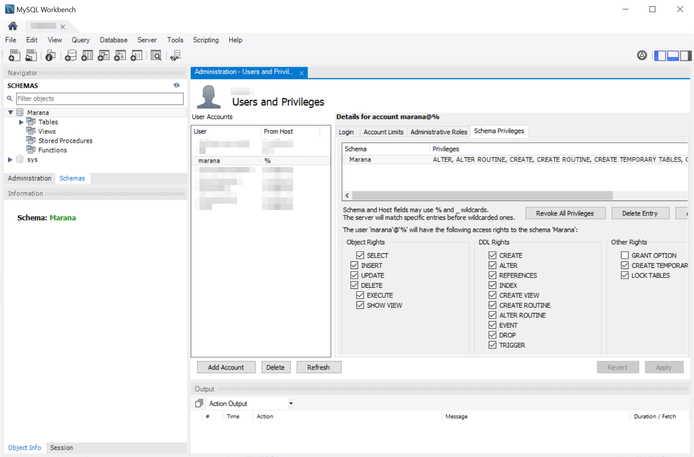The height and width of the screenshot is (457, 694).
Task: Switch to the Account Limits tab
Action: click(x=383, y=132)
